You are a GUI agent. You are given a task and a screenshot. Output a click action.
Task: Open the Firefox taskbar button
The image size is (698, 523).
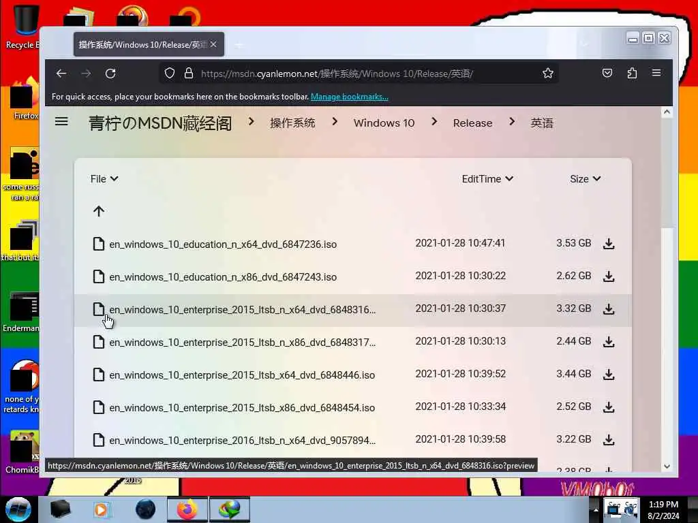point(187,509)
